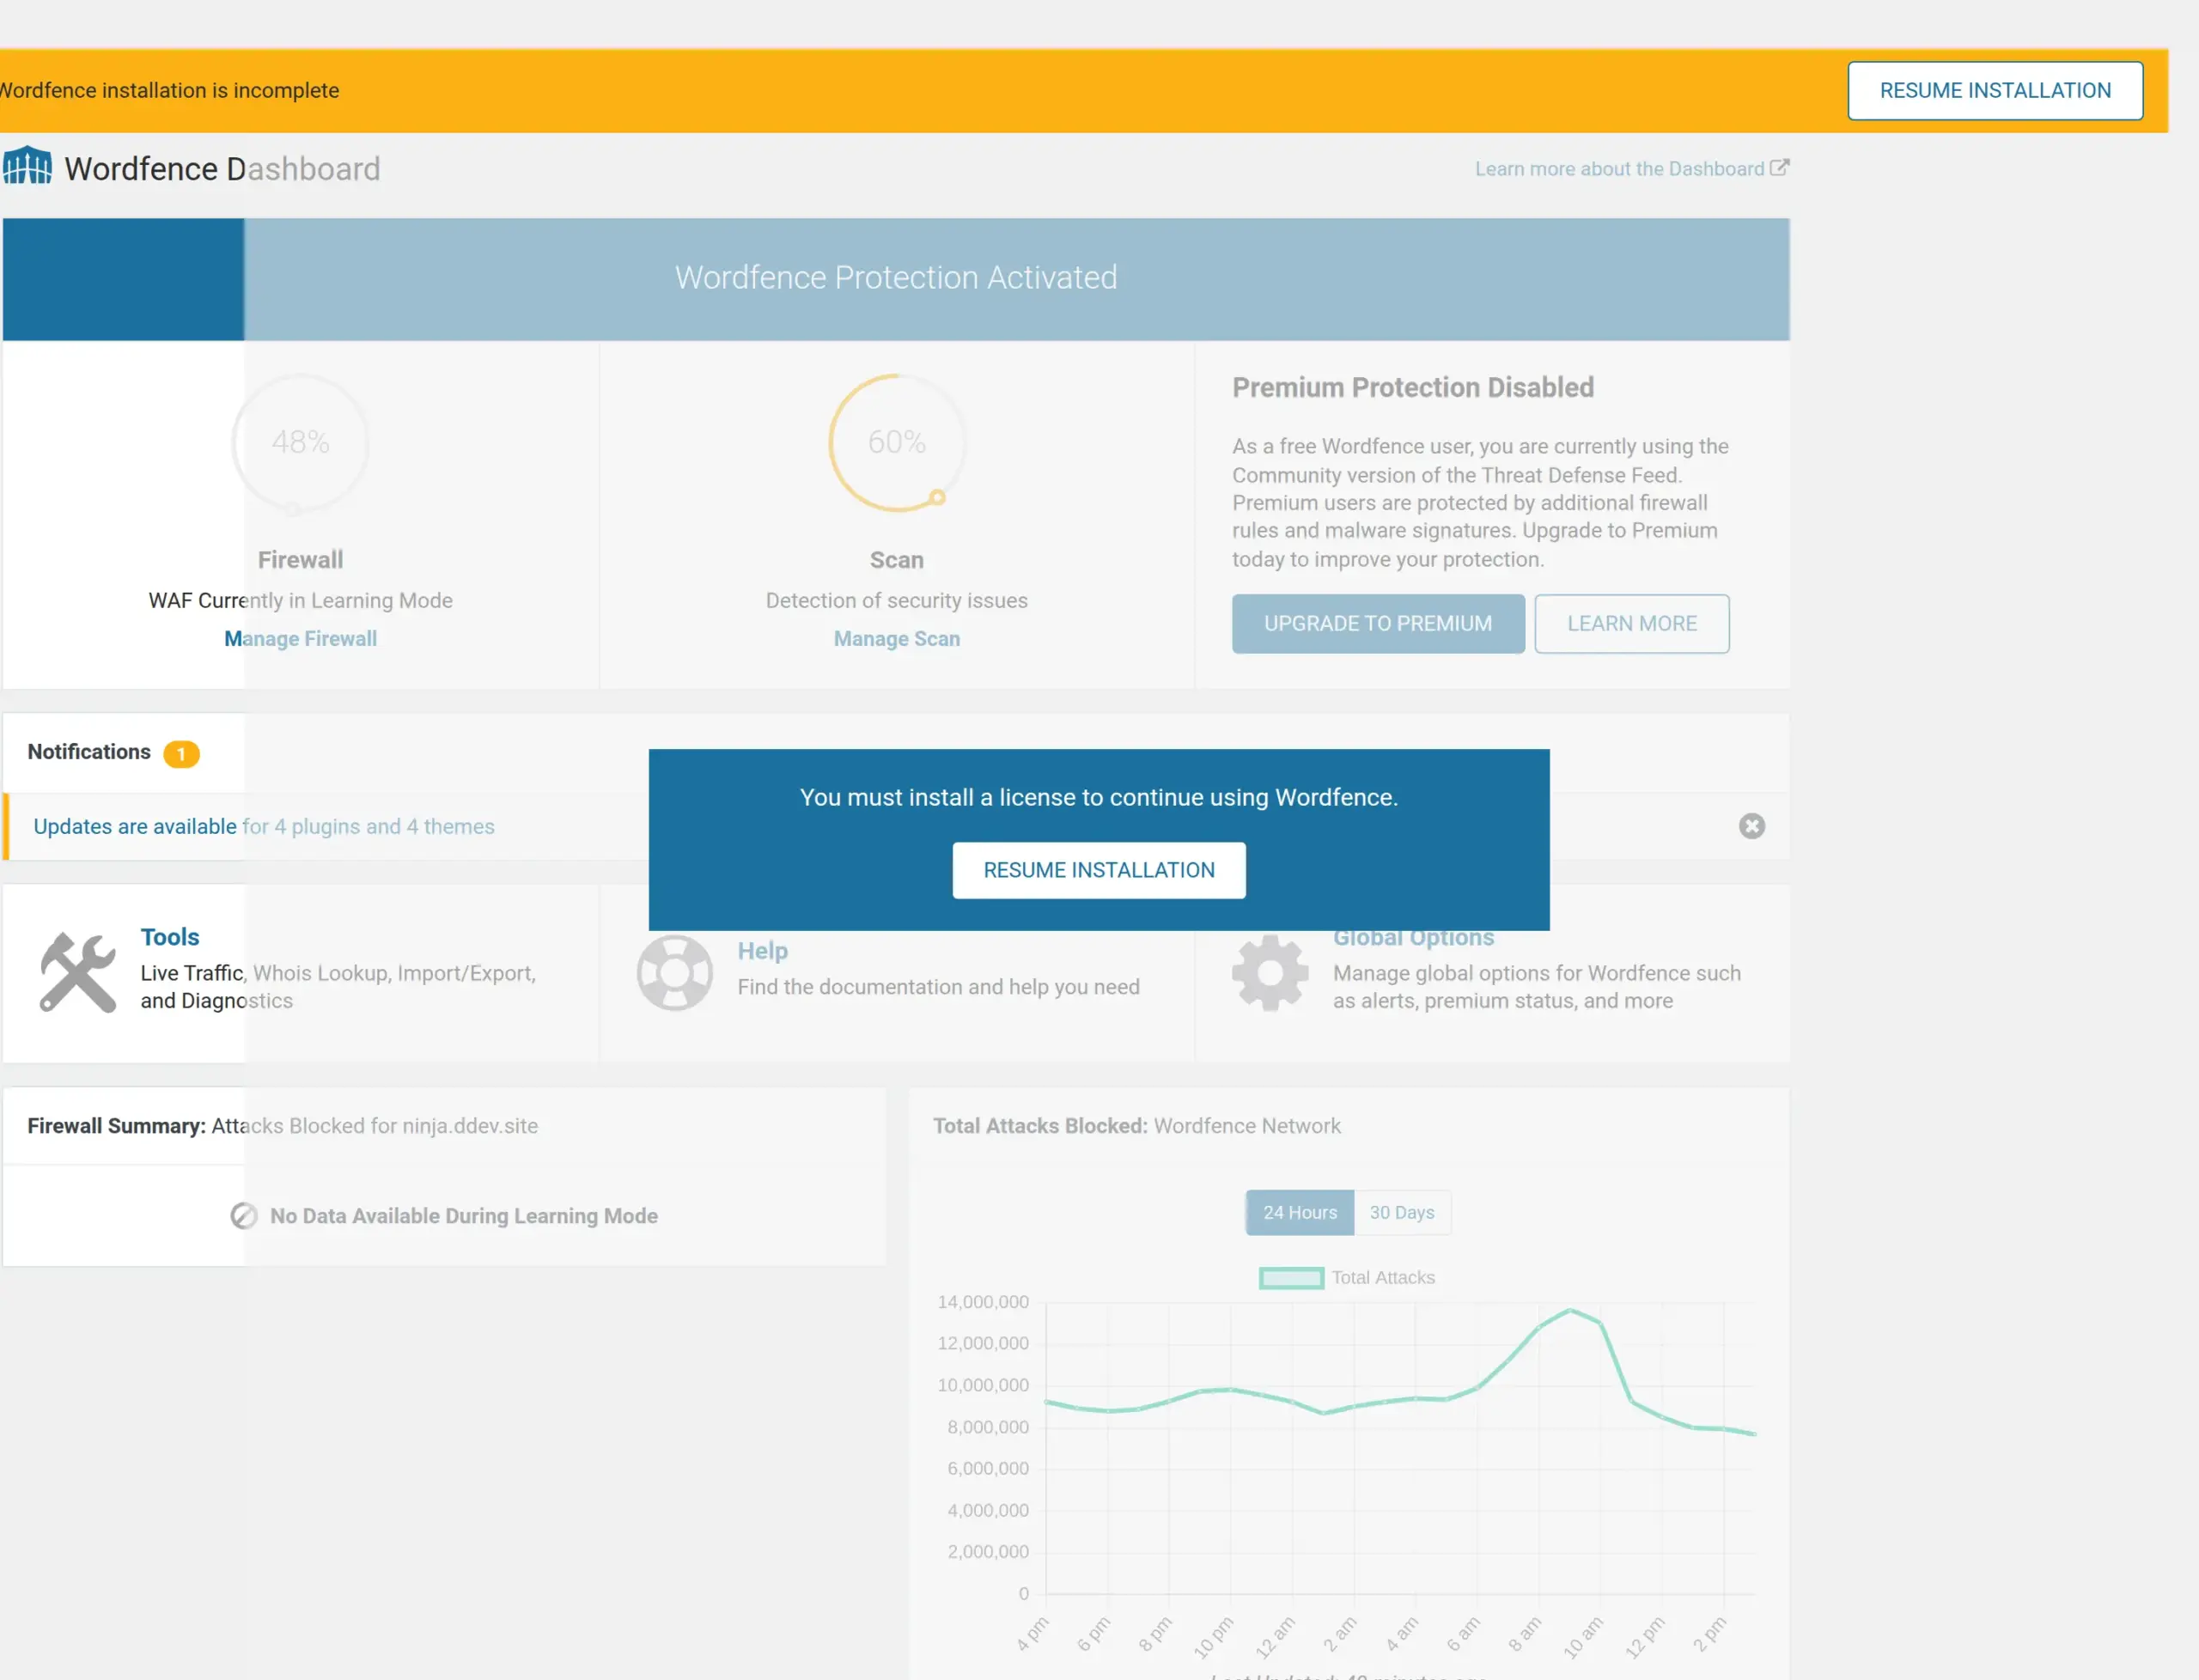The image size is (2199, 1680).
Task: Click Upgrade to Premium button
Action: [1378, 624]
